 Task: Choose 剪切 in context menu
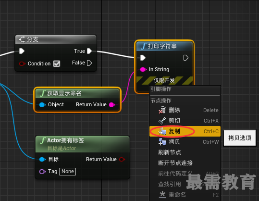coord(185,121)
